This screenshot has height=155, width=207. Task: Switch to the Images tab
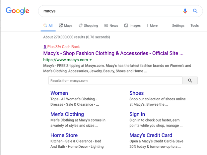tap(132, 26)
